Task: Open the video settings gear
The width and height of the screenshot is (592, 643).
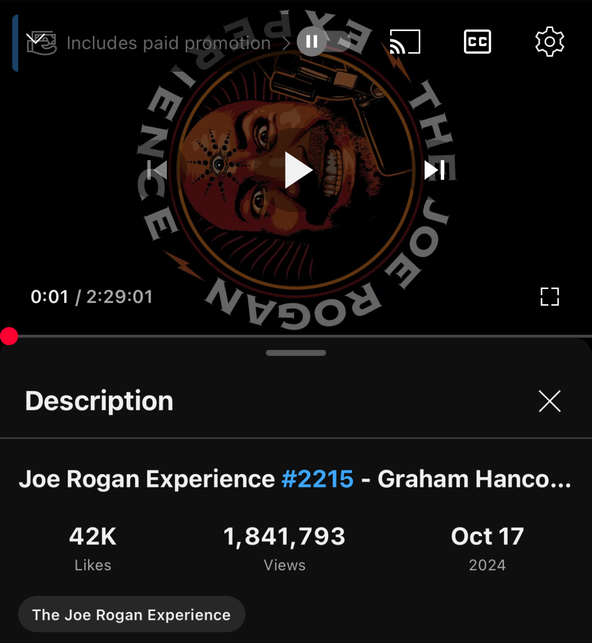Action: (549, 42)
